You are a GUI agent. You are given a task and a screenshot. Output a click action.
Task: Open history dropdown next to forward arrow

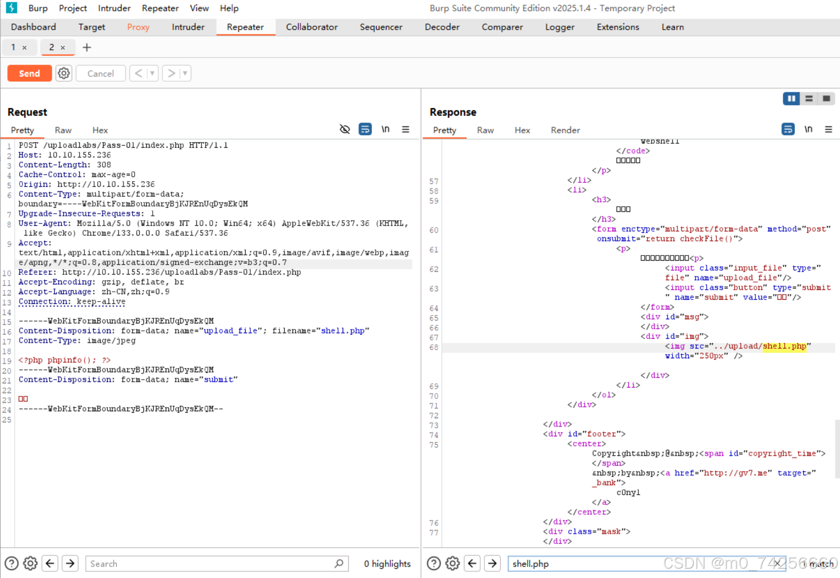[x=185, y=73]
